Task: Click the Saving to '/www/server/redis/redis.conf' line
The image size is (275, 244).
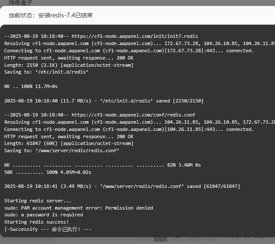Action: [62, 150]
